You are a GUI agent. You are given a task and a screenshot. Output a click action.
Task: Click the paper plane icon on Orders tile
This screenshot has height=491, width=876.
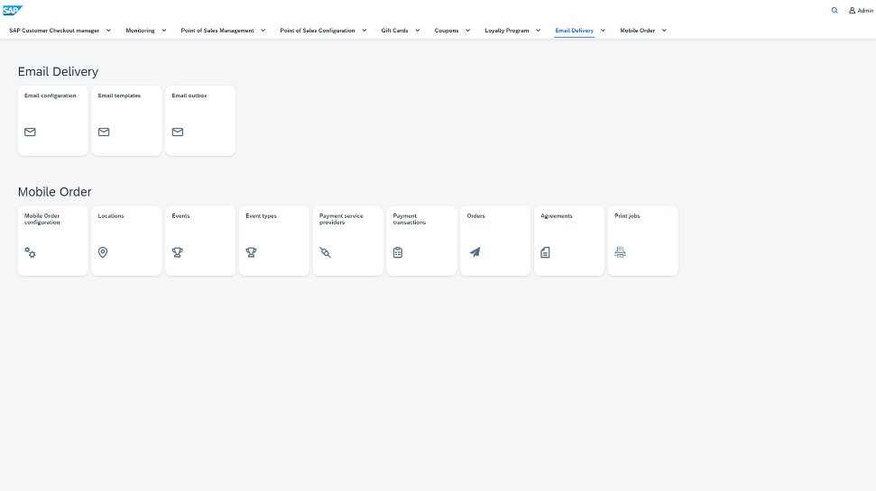click(475, 253)
